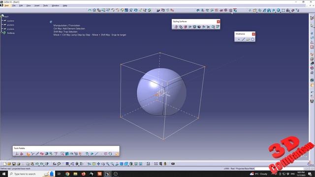
Task: Click the Circle tool in Wireframe toolbar
Action: tap(252, 39)
